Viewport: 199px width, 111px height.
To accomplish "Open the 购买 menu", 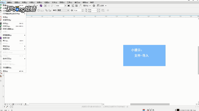I will point(92,2).
